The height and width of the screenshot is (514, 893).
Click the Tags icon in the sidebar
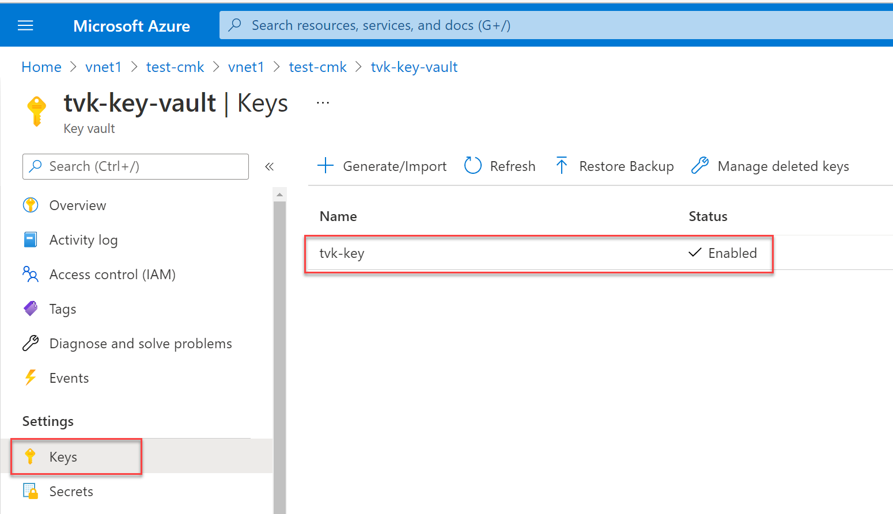[x=30, y=309]
